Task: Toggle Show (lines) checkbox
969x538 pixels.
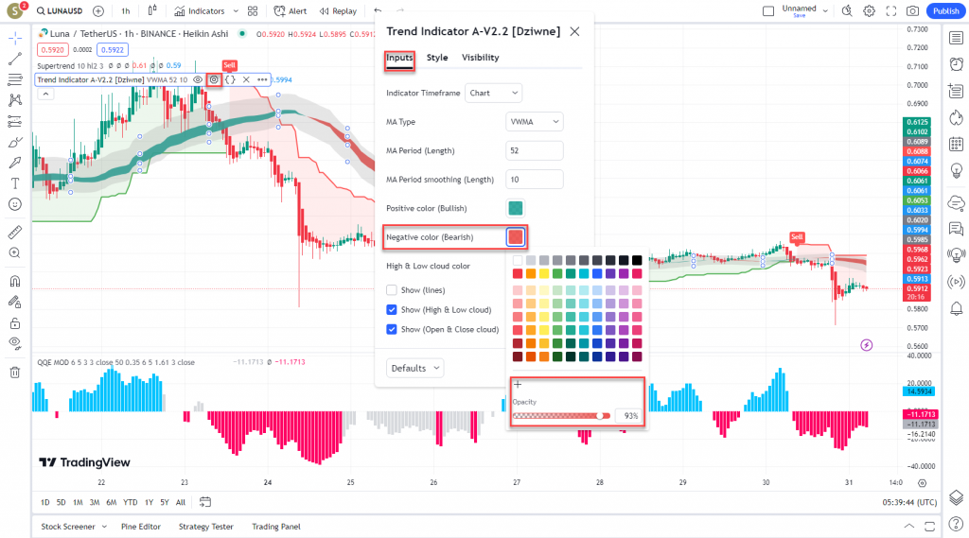Action: (x=391, y=289)
